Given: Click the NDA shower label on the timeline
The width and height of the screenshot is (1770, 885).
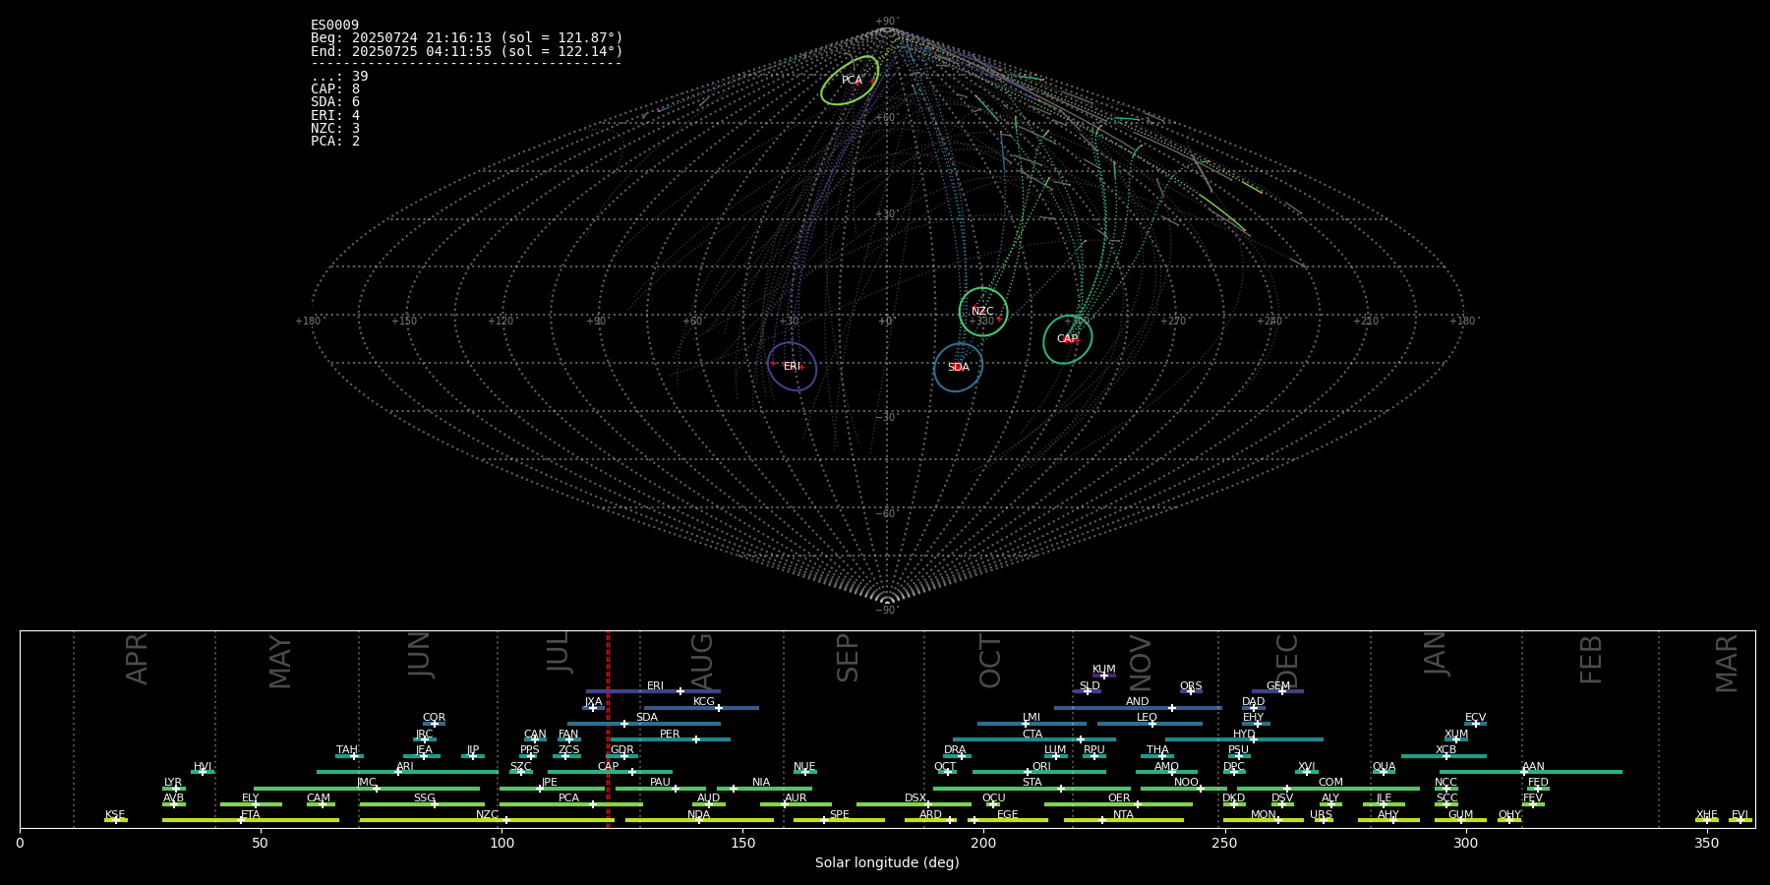Looking at the screenshot, I should coord(698,815).
